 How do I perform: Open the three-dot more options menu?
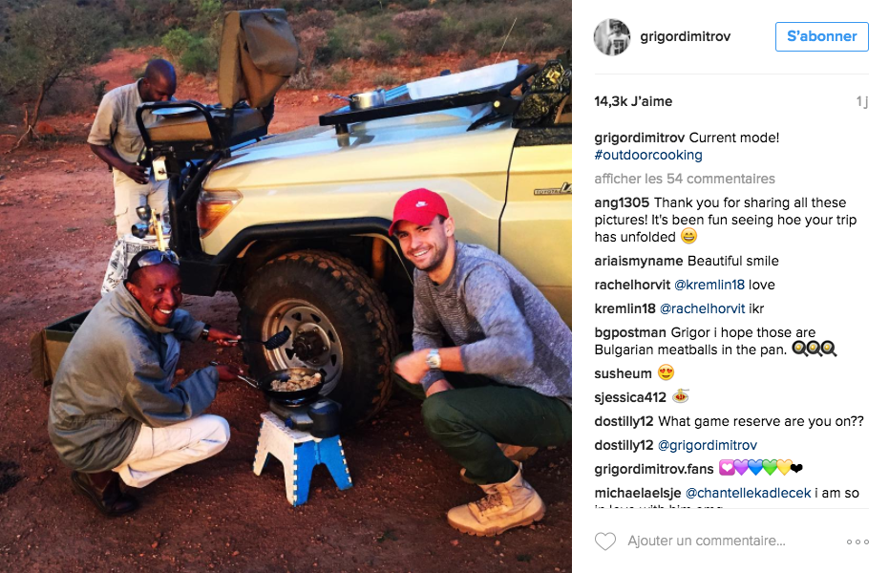(x=857, y=541)
